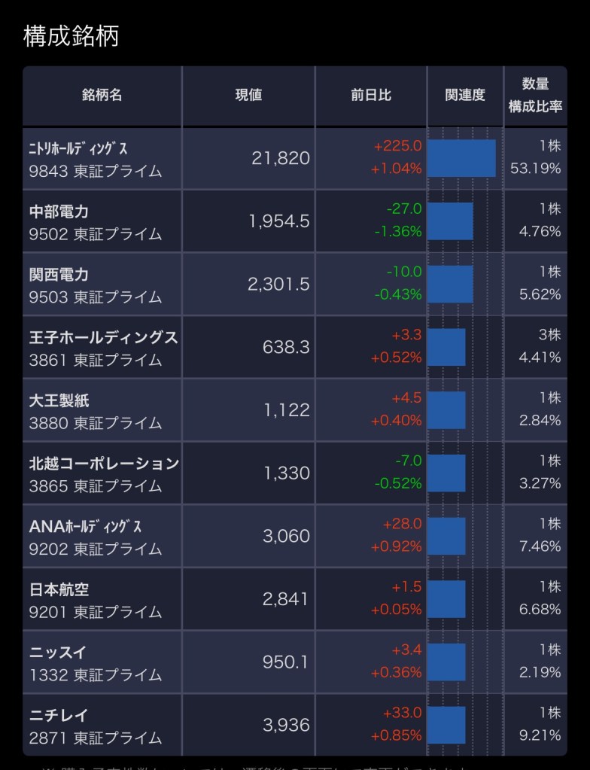Click the 構成銘柄 section heading
The image size is (590, 770).
[x=71, y=36]
